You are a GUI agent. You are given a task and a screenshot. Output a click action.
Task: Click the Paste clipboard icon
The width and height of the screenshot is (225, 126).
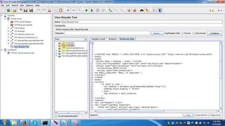[x=61, y=10]
